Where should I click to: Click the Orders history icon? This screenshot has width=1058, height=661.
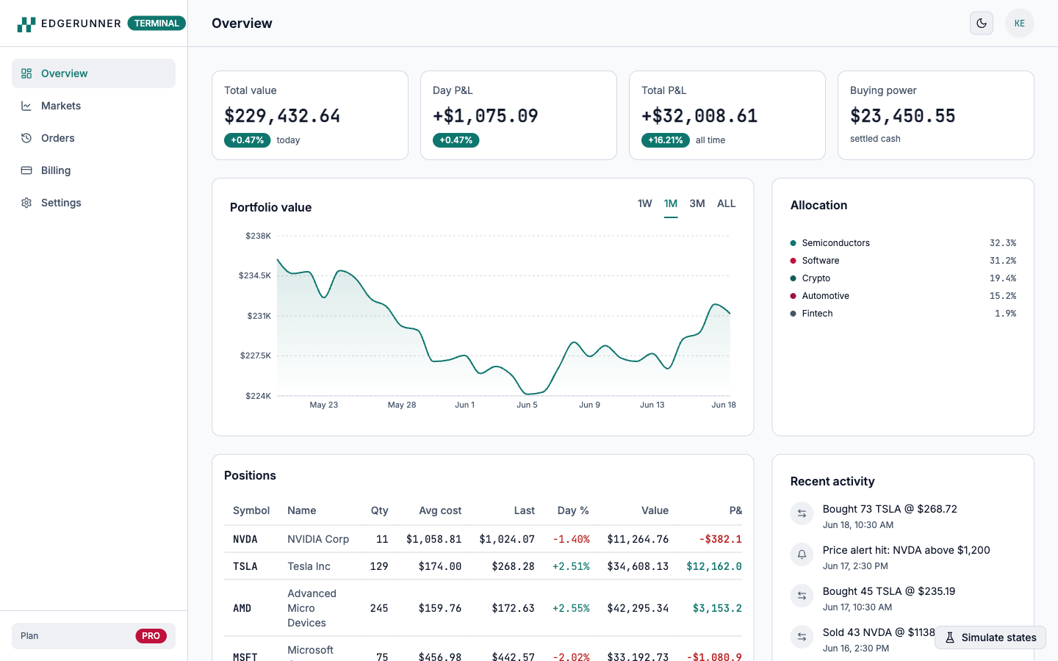tap(26, 138)
